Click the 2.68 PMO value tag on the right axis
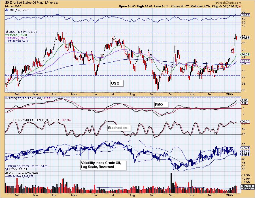 [x=245, y=100]
